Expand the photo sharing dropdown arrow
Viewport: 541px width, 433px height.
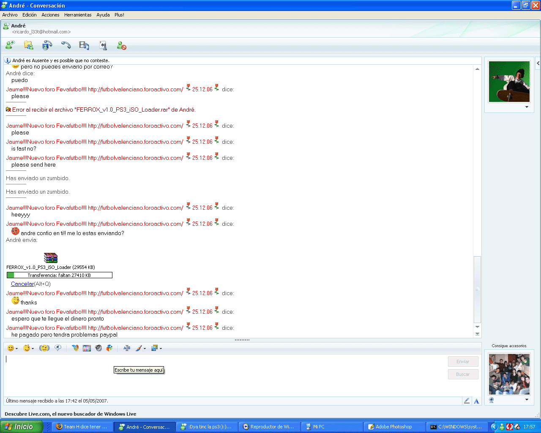click(x=161, y=349)
